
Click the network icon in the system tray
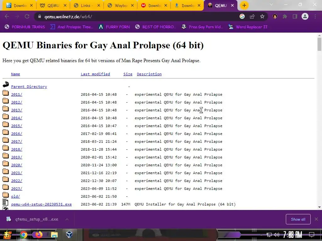[x=269, y=235]
